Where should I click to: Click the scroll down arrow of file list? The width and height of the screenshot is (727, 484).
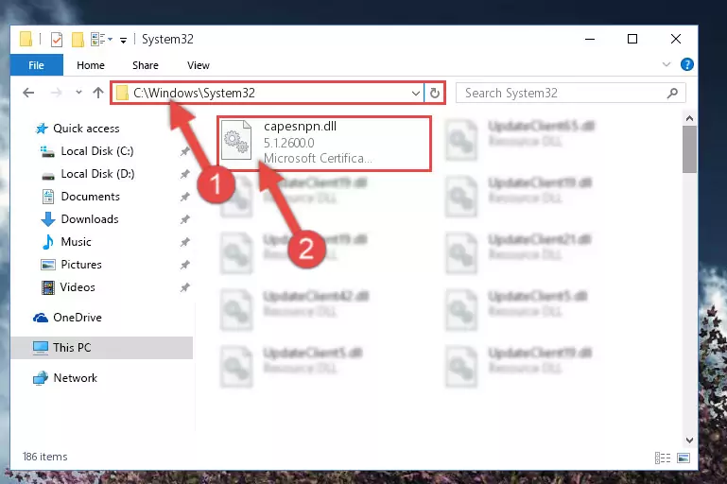tap(689, 440)
